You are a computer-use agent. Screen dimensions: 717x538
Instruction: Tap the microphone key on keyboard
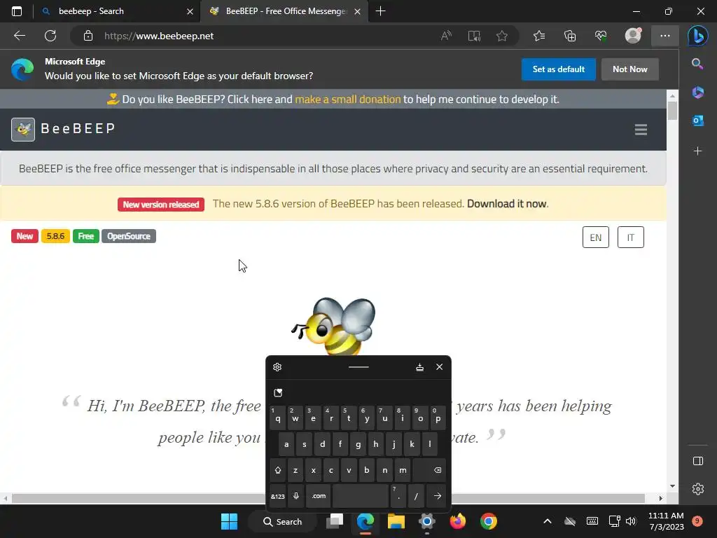point(296,496)
